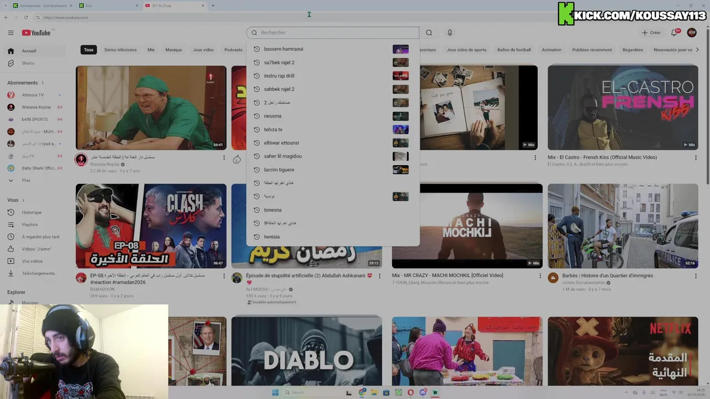Select the Séries télévisées chip
The image size is (710, 399).
click(x=120, y=50)
